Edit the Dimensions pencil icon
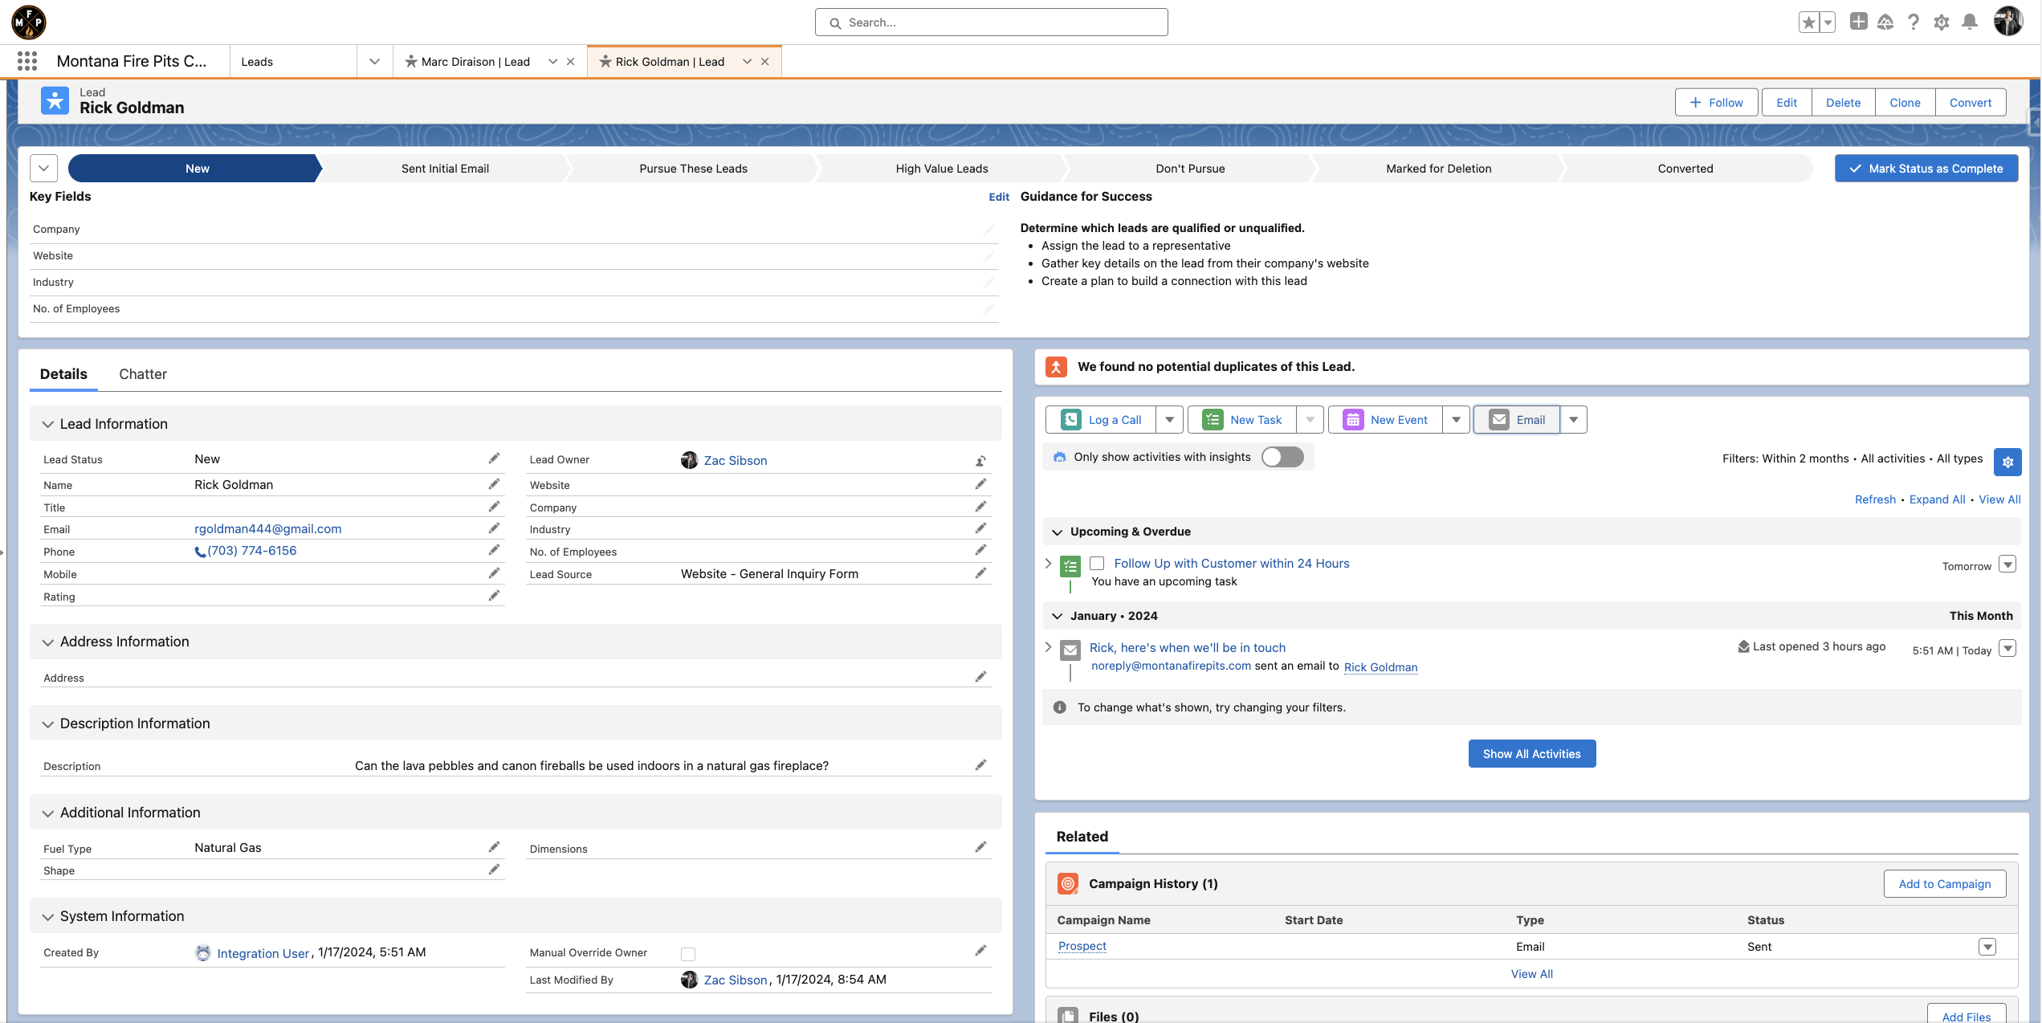Image resolution: width=2042 pixels, height=1023 pixels. pos(980,847)
